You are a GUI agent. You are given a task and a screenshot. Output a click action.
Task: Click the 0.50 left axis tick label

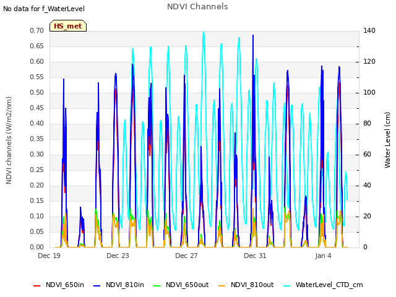pyautogui.click(x=37, y=93)
